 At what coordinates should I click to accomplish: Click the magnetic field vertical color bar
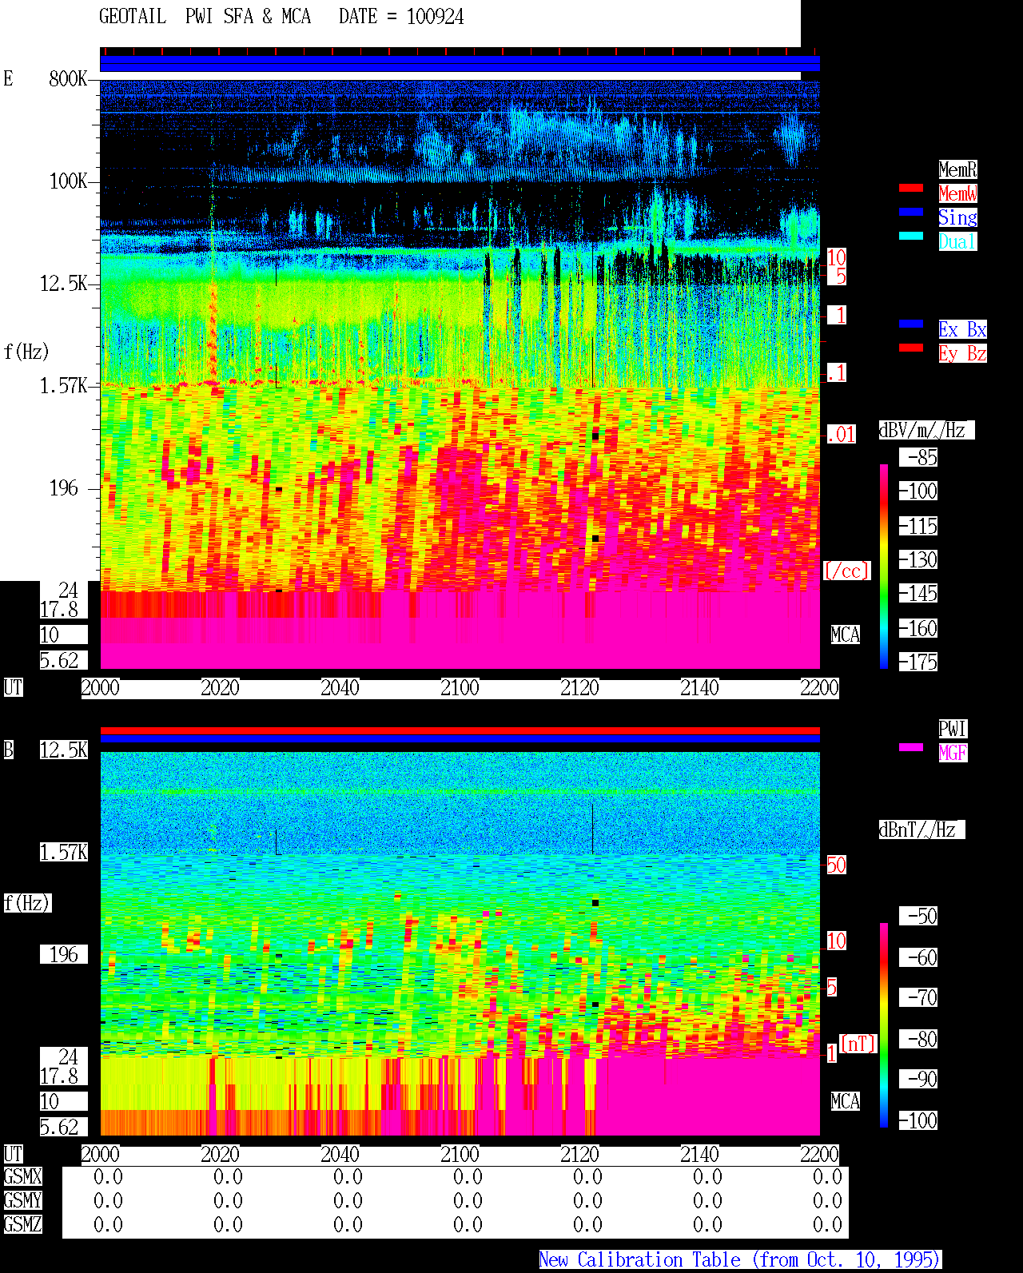[x=884, y=1025]
